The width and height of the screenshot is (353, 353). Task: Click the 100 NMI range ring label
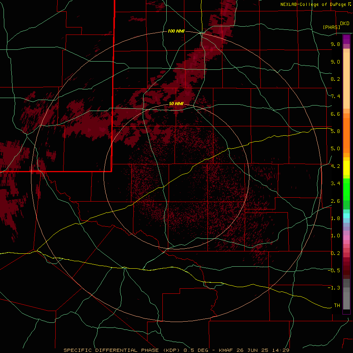176,31
